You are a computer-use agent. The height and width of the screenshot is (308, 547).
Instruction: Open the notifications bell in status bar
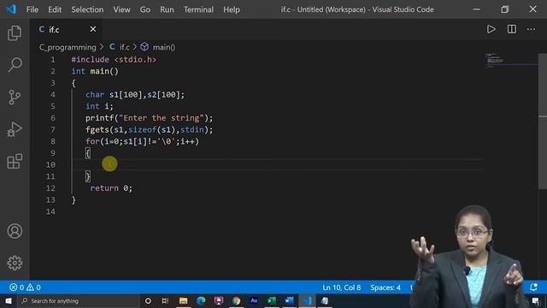coord(533,287)
